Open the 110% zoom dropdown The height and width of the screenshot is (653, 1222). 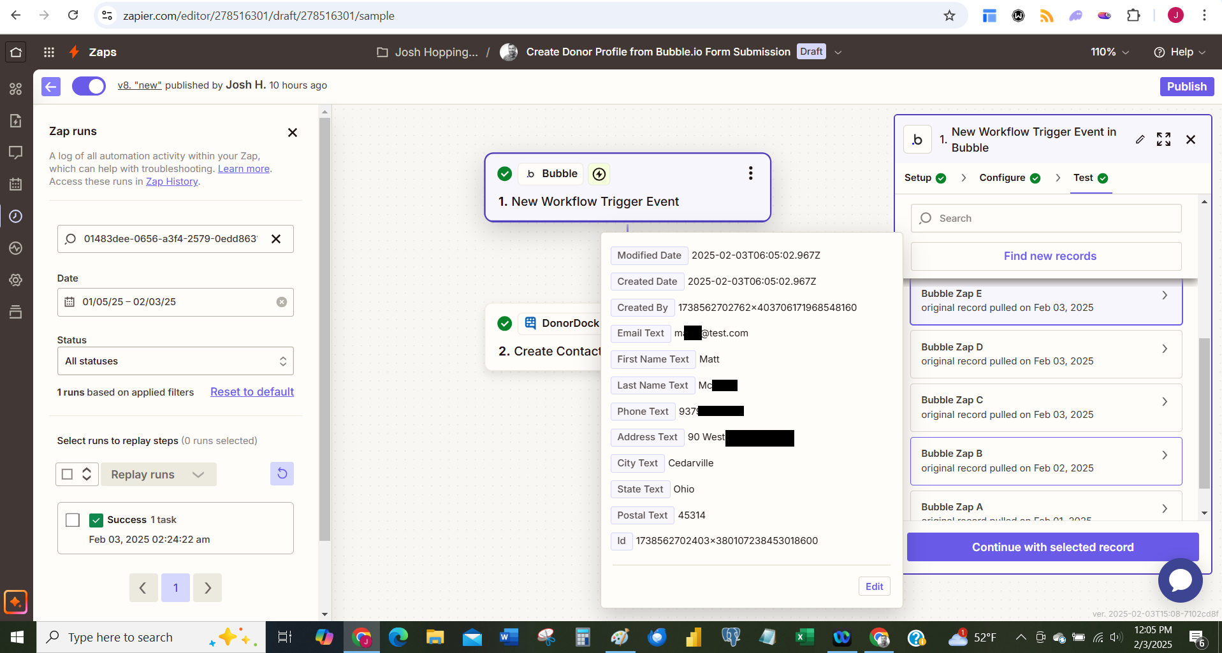pyautogui.click(x=1110, y=52)
